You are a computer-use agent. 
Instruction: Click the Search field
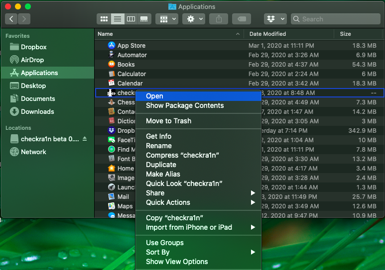pyautogui.click(x=336, y=19)
